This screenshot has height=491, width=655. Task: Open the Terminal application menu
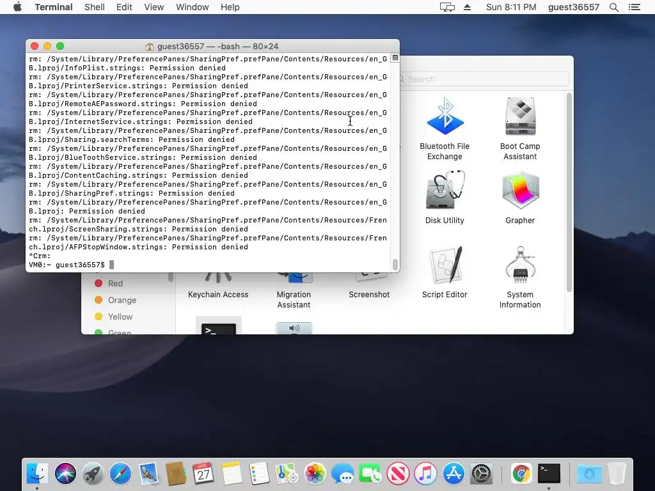(54, 7)
